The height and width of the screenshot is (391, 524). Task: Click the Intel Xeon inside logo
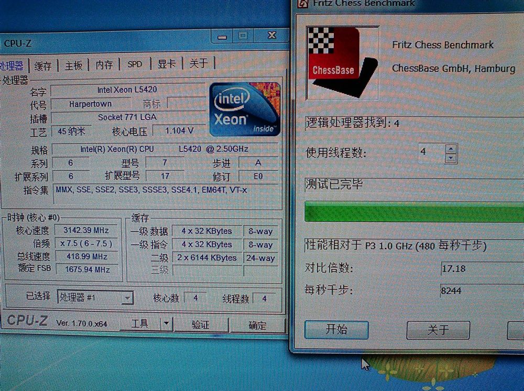click(245, 109)
